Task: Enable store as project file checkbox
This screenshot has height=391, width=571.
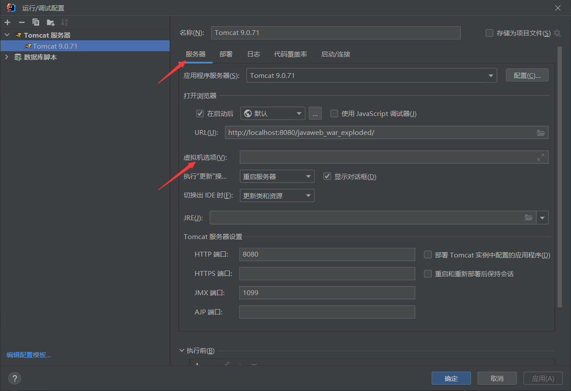Action: pyautogui.click(x=489, y=33)
